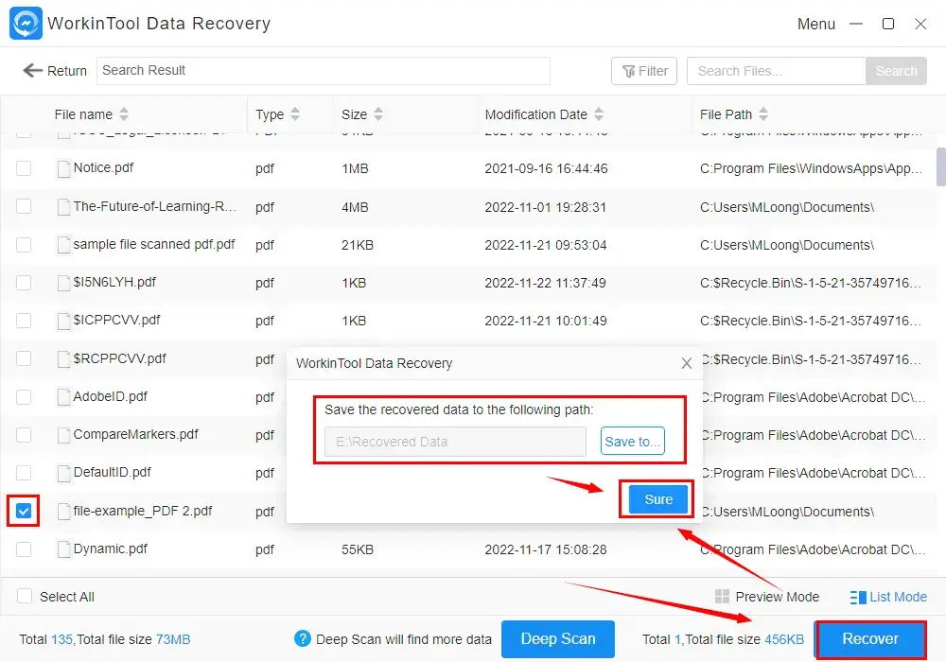Click file icon of Dynamic.pdf
This screenshot has width=946, height=662.
click(63, 549)
